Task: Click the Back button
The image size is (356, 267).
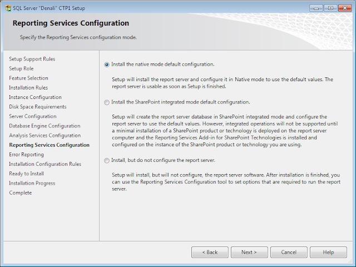Action: click(210, 252)
